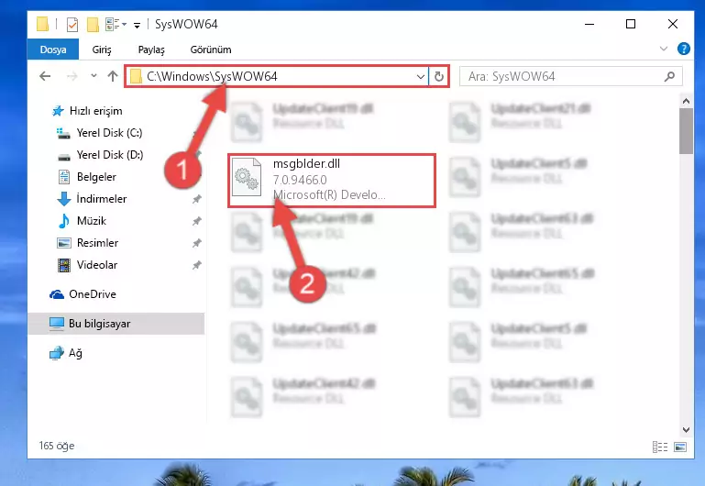Open the Belgeler folder shortcut

pyautogui.click(x=96, y=177)
